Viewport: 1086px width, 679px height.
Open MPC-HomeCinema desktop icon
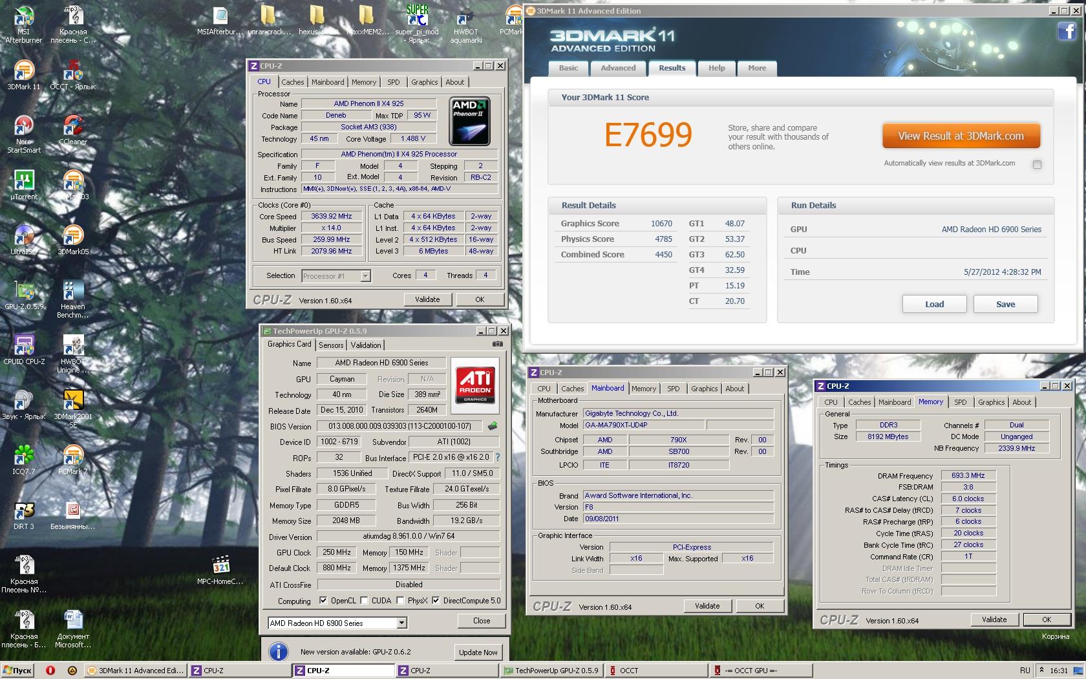tap(220, 570)
